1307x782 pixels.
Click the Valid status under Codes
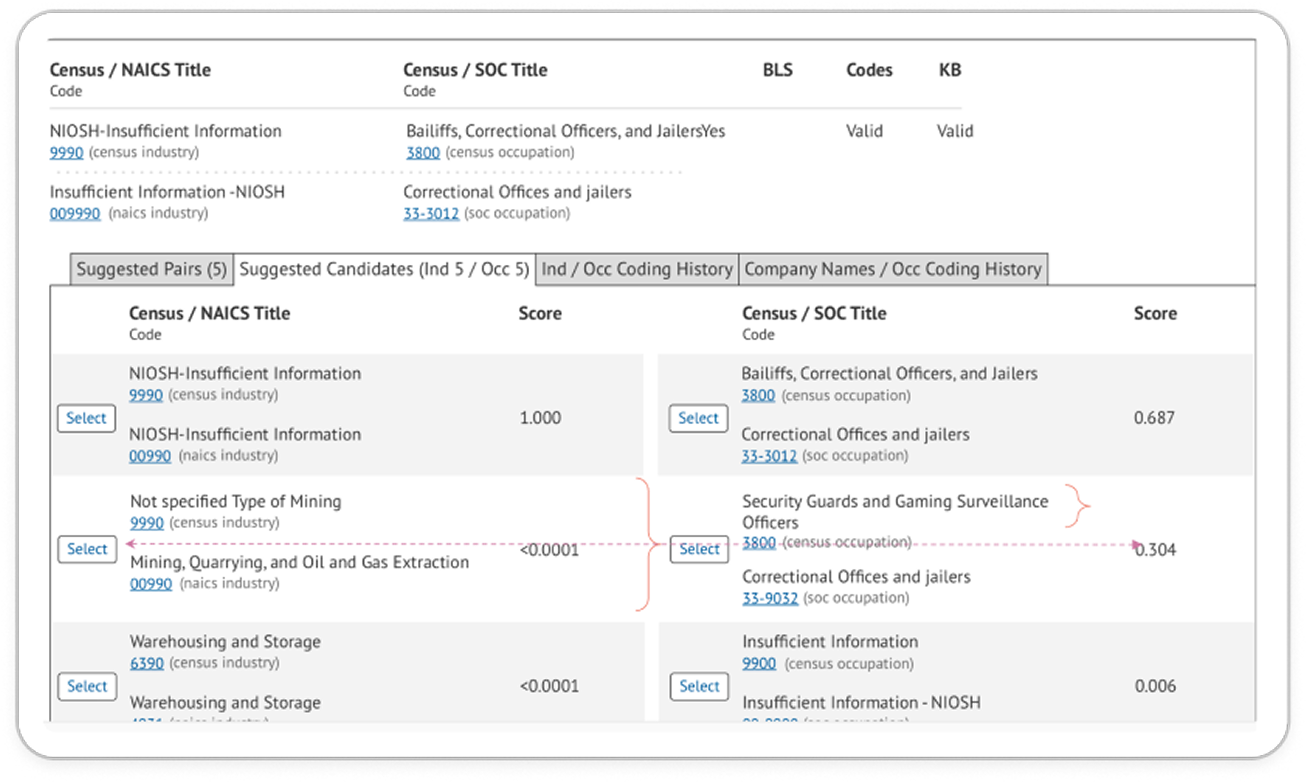tap(865, 131)
